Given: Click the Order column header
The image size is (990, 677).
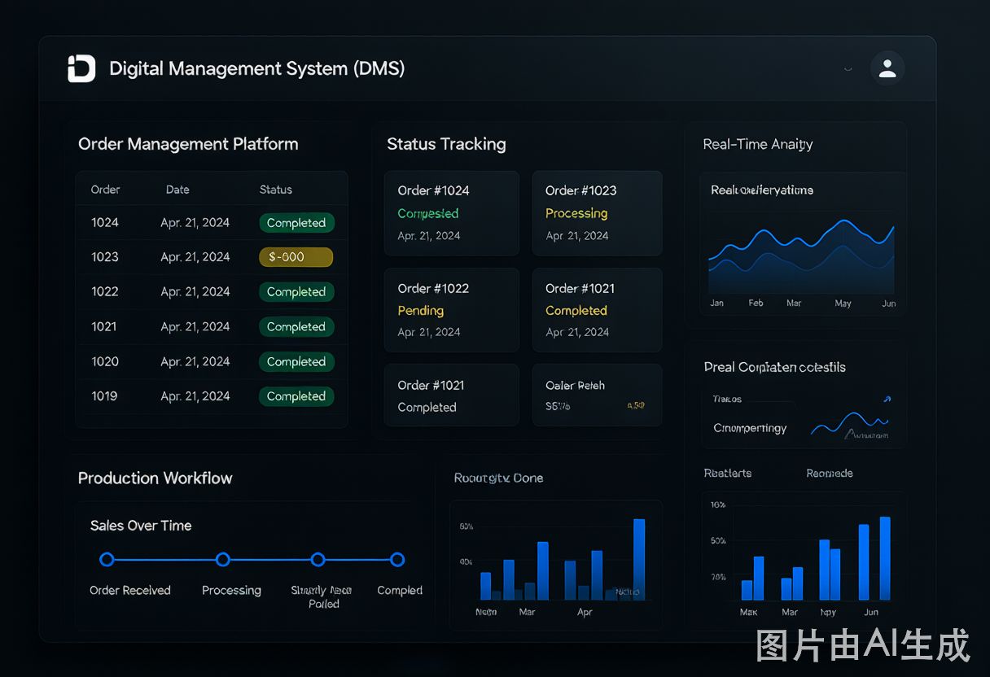Looking at the screenshot, I should point(106,190).
